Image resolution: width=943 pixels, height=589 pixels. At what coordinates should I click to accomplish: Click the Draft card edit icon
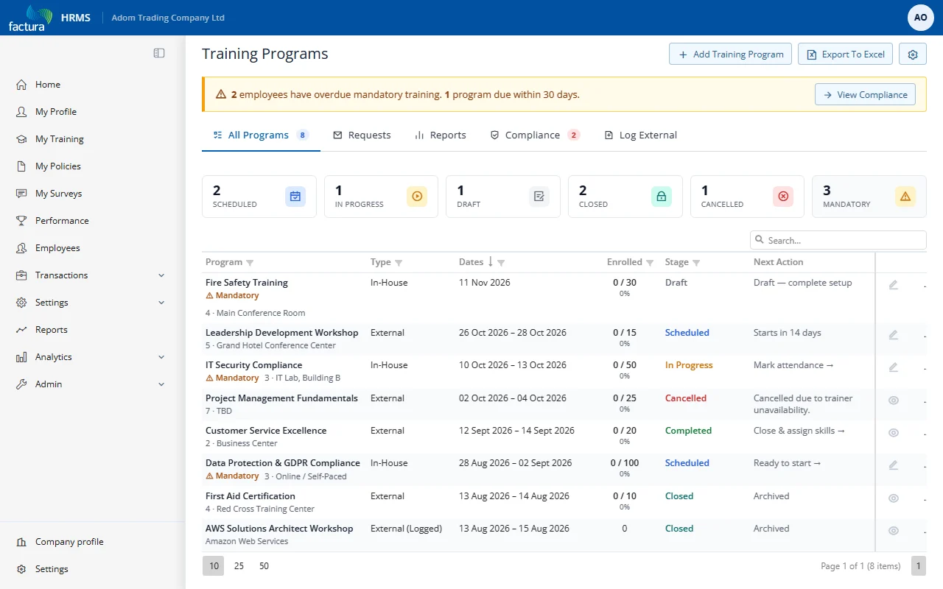pos(539,197)
